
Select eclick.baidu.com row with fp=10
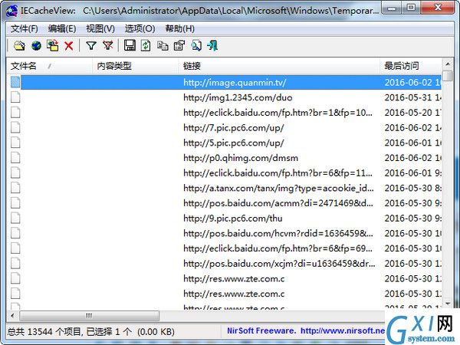pyautogui.click(x=224, y=113)
